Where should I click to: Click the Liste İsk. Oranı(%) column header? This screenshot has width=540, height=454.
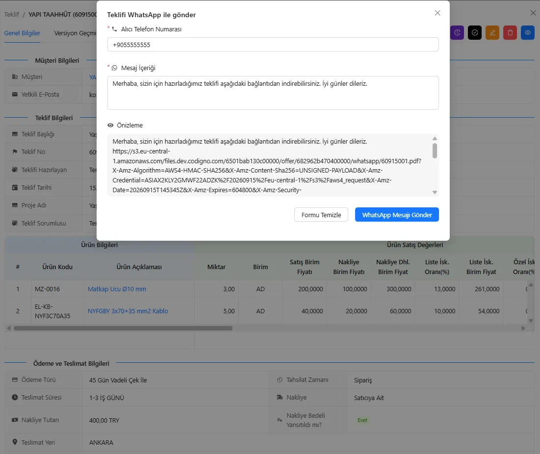pyautogui.click(x=437, y=267)
